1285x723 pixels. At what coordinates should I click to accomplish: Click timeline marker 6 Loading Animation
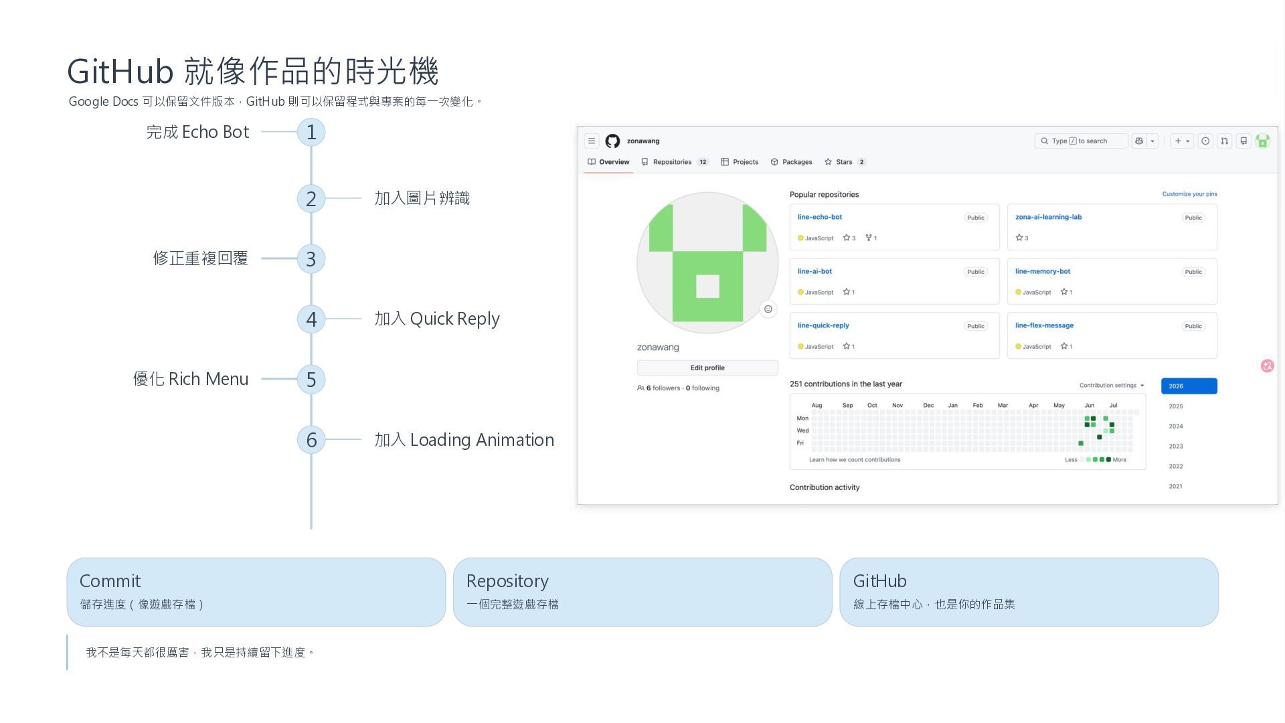point(311,439)
